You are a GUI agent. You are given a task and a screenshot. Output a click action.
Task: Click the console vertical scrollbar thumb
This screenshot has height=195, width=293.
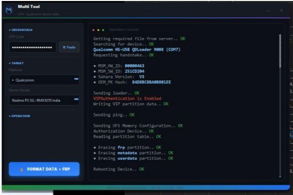coord(280,51)
